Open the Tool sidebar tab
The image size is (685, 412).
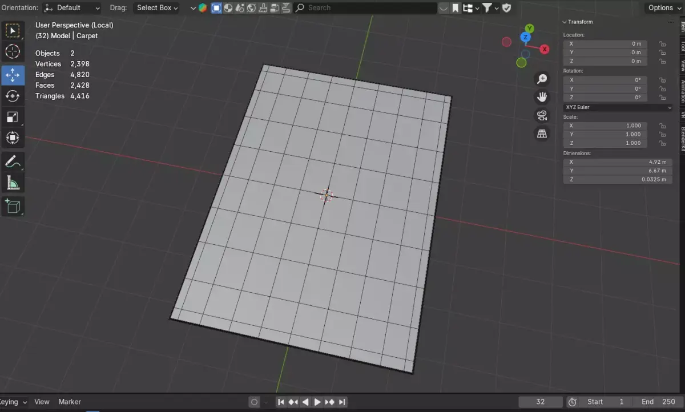[x=683, y=46]
